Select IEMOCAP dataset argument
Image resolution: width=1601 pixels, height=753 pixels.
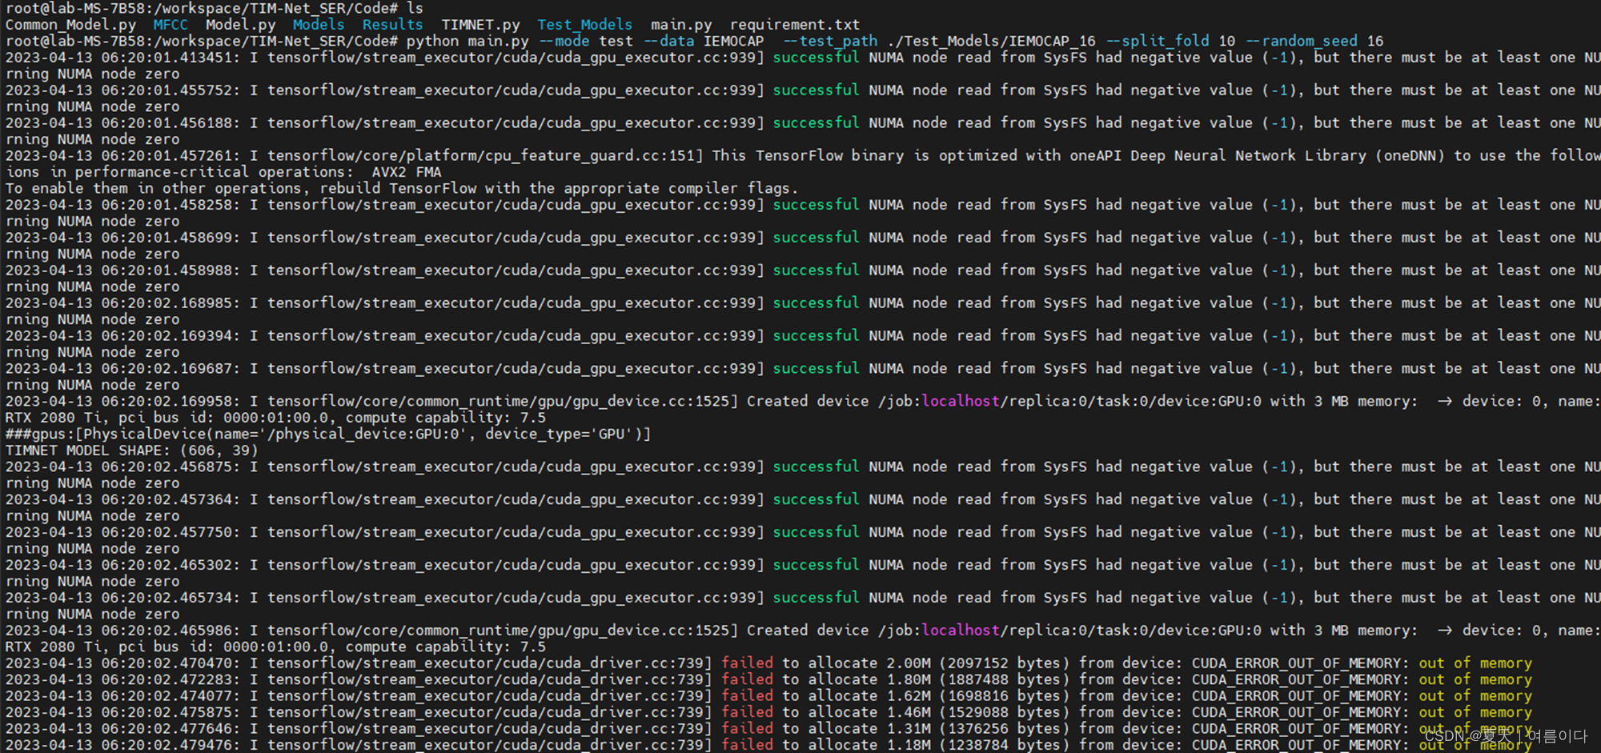pos(733,41)
